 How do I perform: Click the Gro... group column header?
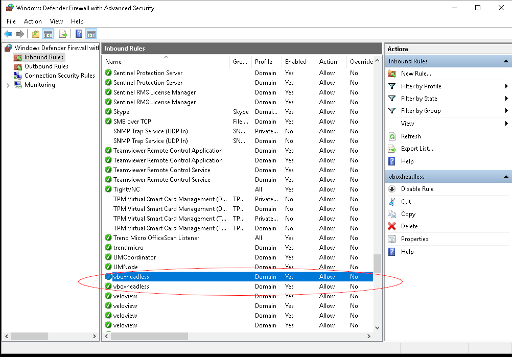(240, 62)
